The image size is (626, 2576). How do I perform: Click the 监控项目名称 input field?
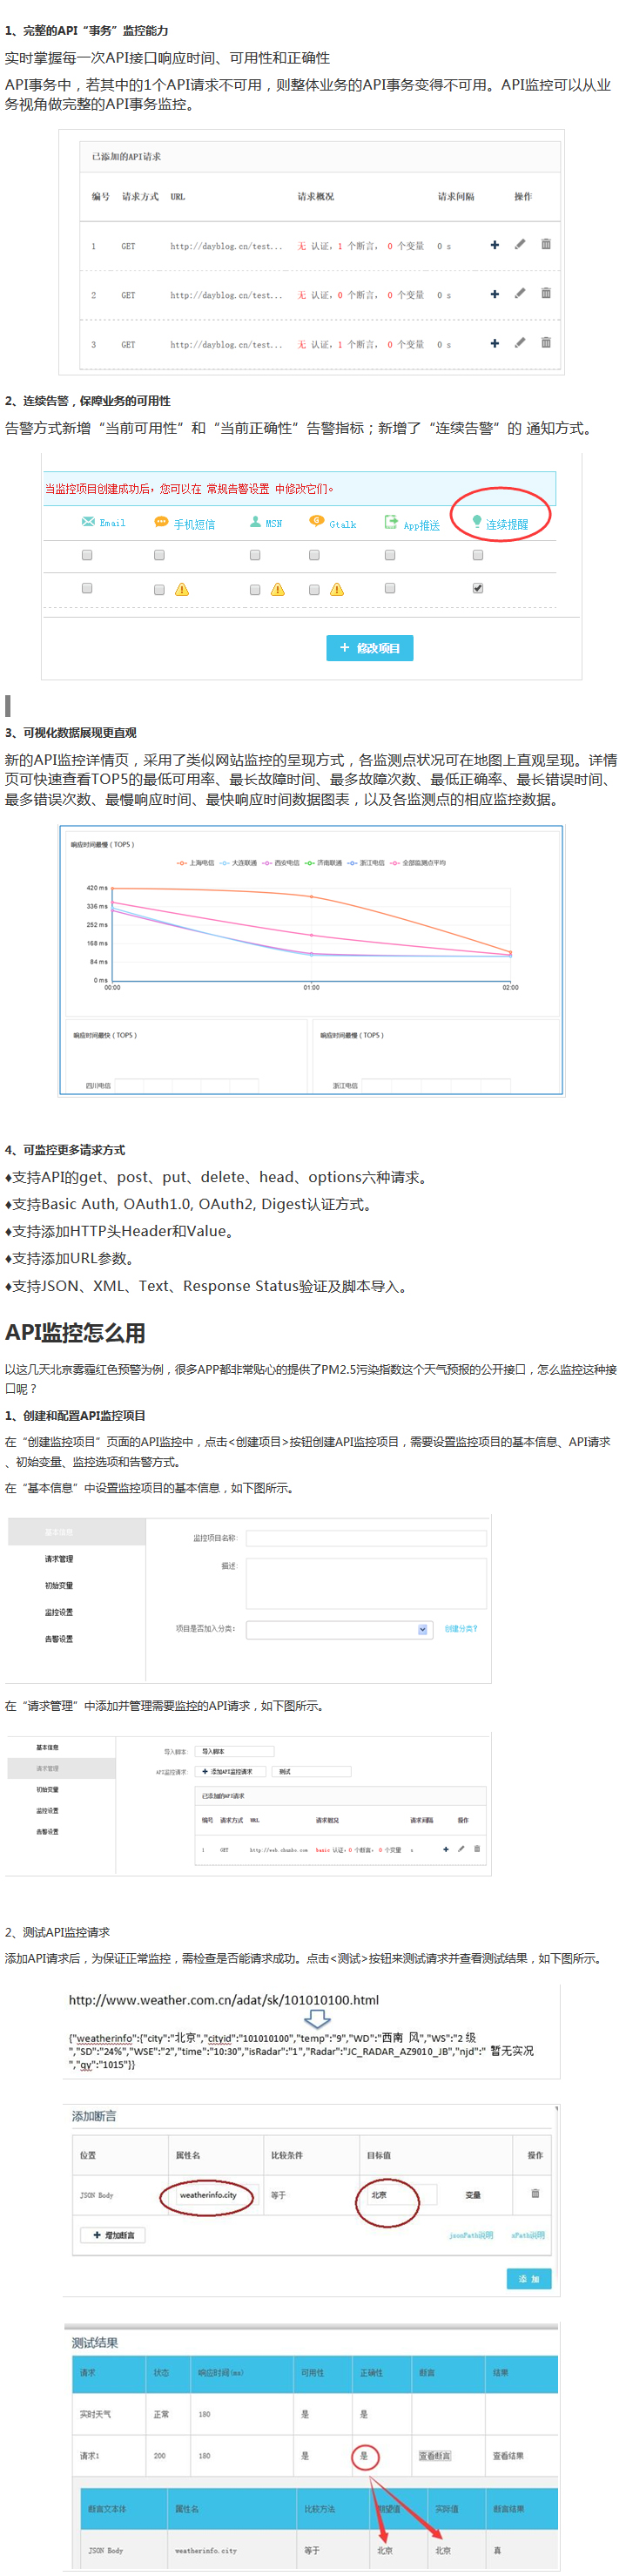366,1538
